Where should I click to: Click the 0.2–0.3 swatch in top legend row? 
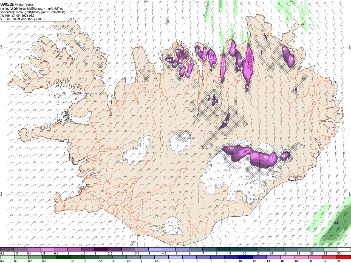7,250
